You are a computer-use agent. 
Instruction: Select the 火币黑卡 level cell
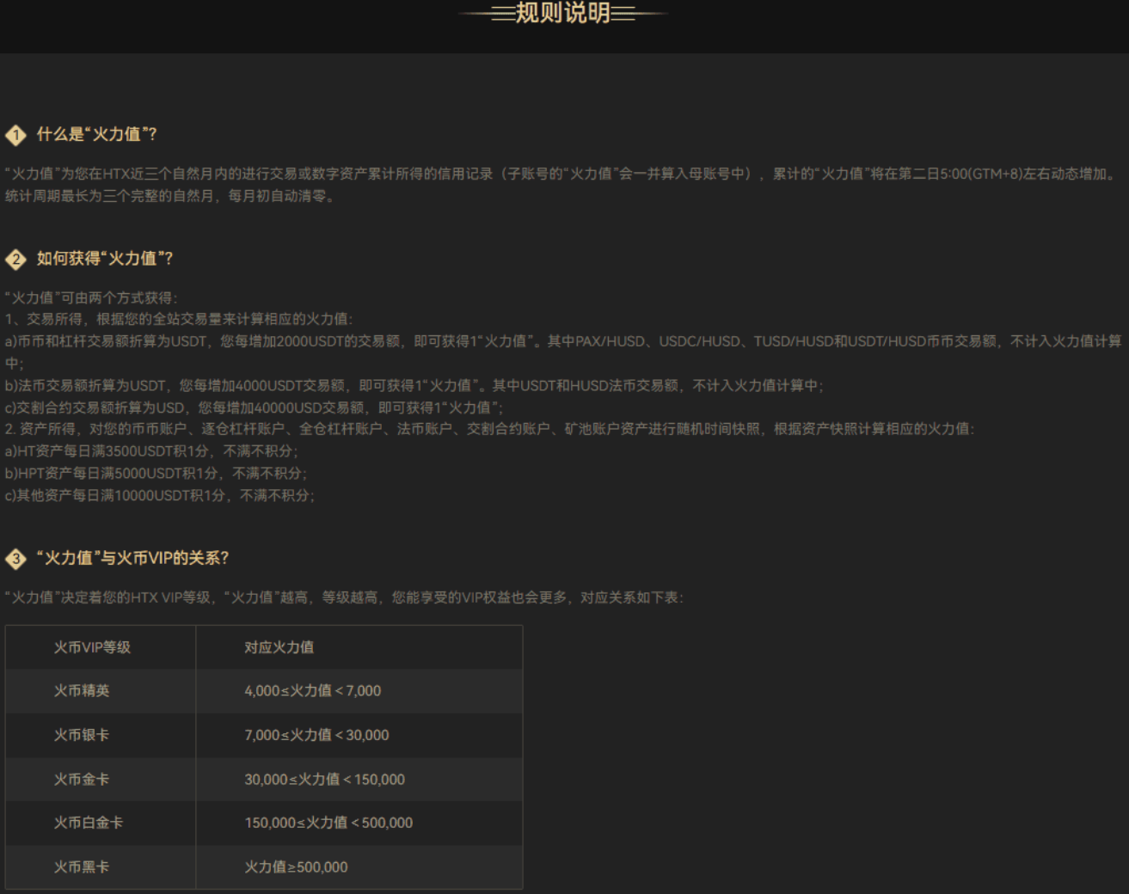tap(82, 867)
